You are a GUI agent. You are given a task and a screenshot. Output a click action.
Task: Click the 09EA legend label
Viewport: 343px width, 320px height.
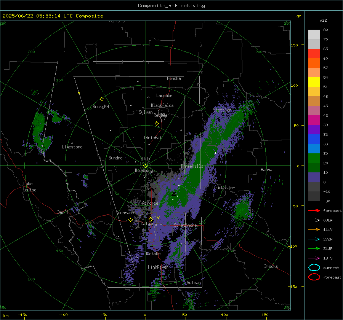pyautogui.click(x=328, y=220)
